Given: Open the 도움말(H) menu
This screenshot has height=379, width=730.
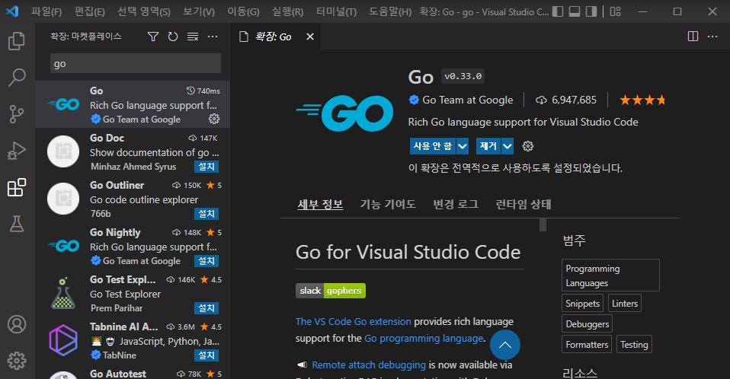Looking at the screenshot, I should (390, 11).
